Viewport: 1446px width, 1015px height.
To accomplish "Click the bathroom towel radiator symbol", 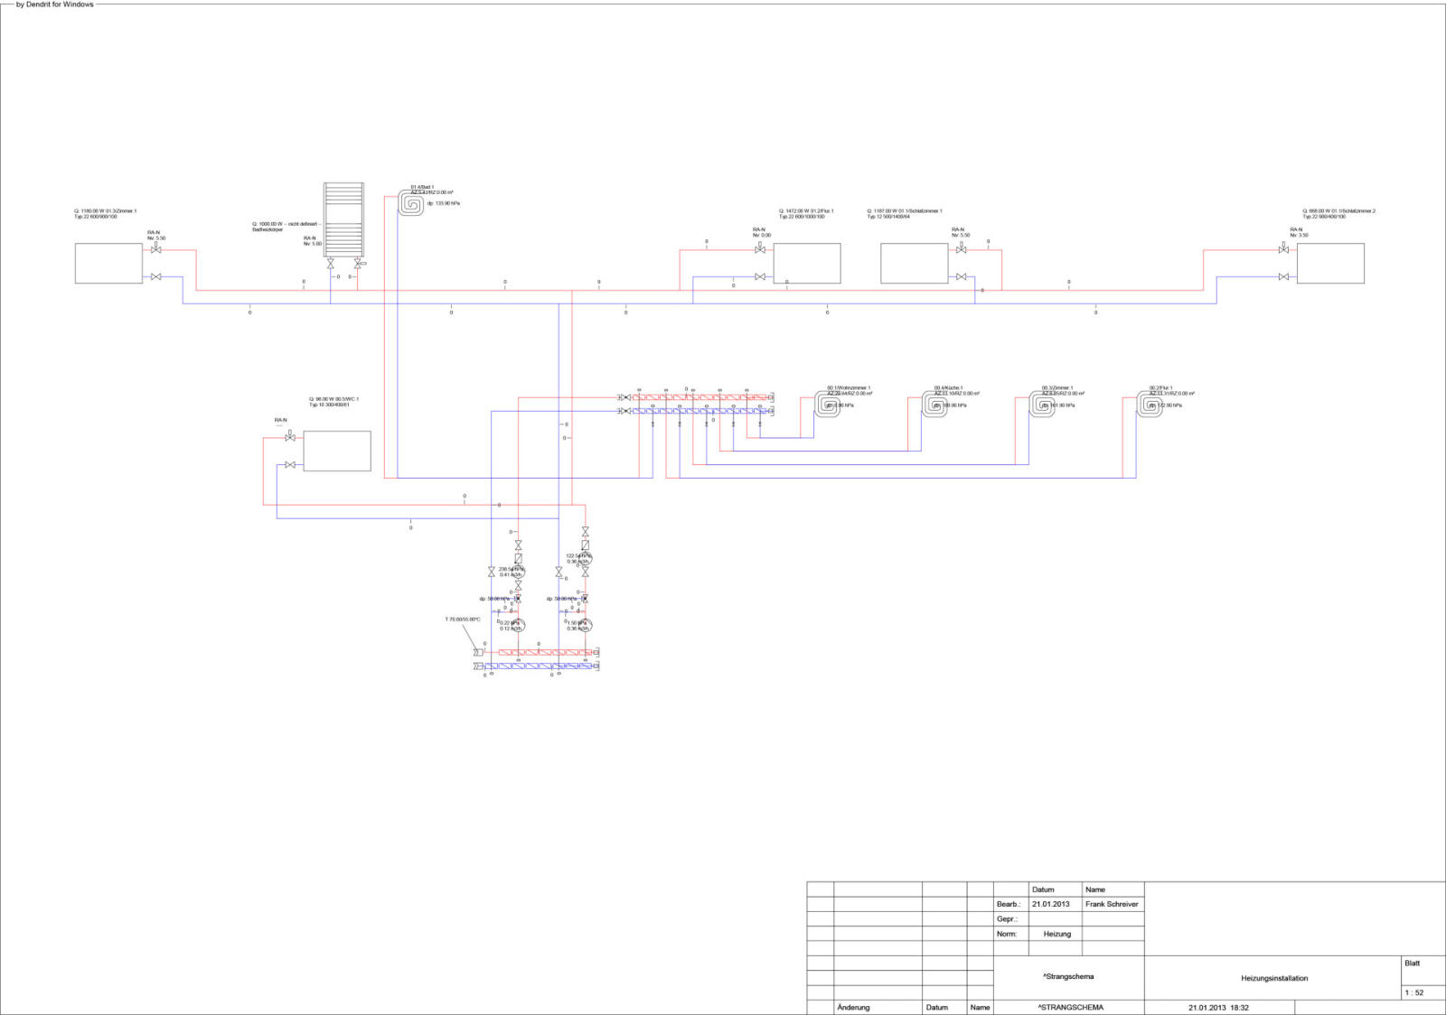I will pyautogui.click(x=343, y=220).
